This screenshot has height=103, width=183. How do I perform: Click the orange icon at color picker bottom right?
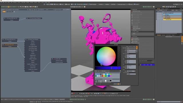point(118,84)
